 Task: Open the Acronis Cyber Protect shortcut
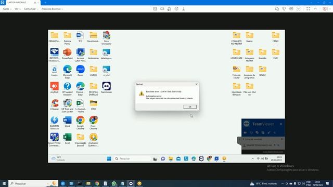[80, 55]
